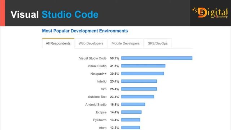The width and height of the screenshot is (231, 130).
Task: Click the '13.3%' value
Action: click(x=114, y=127)
